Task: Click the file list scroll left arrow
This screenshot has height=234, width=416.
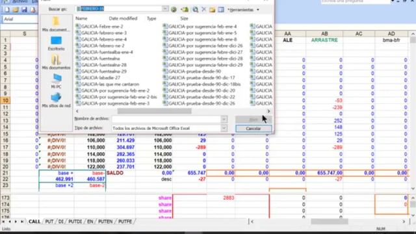Action: (77, 111)
